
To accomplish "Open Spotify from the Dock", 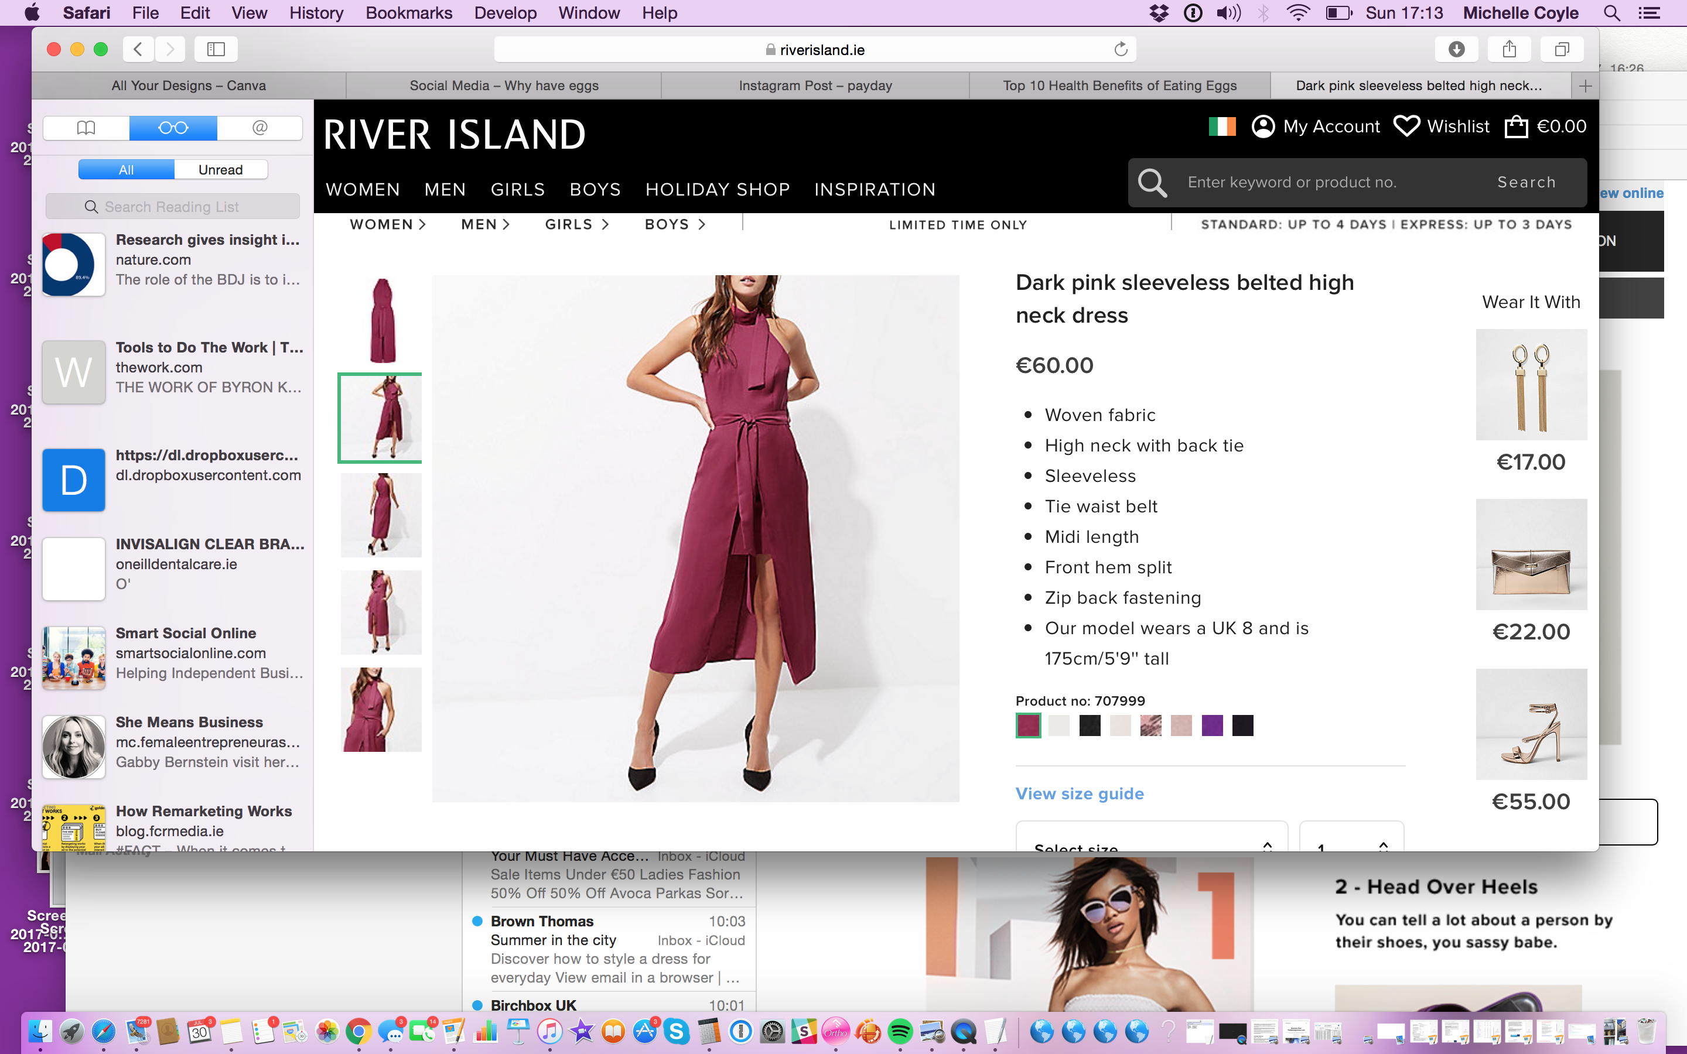I will coord(900,1031).
